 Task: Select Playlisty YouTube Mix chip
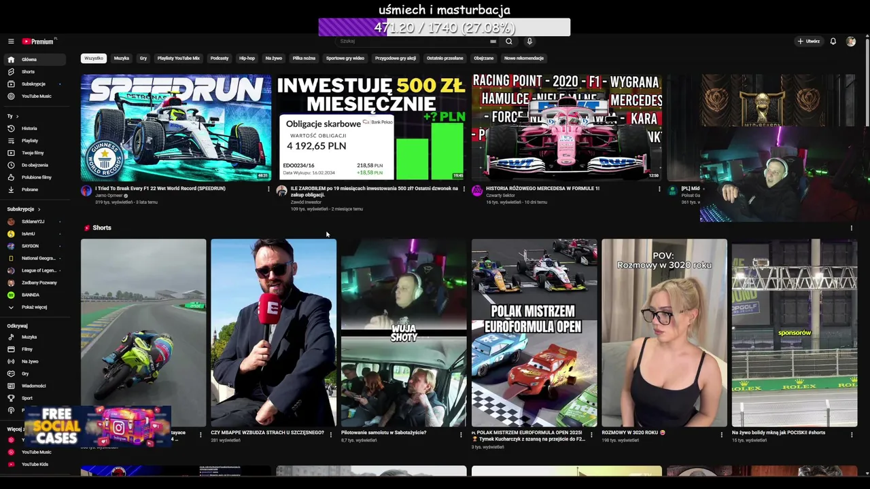[x=179, y=58]
